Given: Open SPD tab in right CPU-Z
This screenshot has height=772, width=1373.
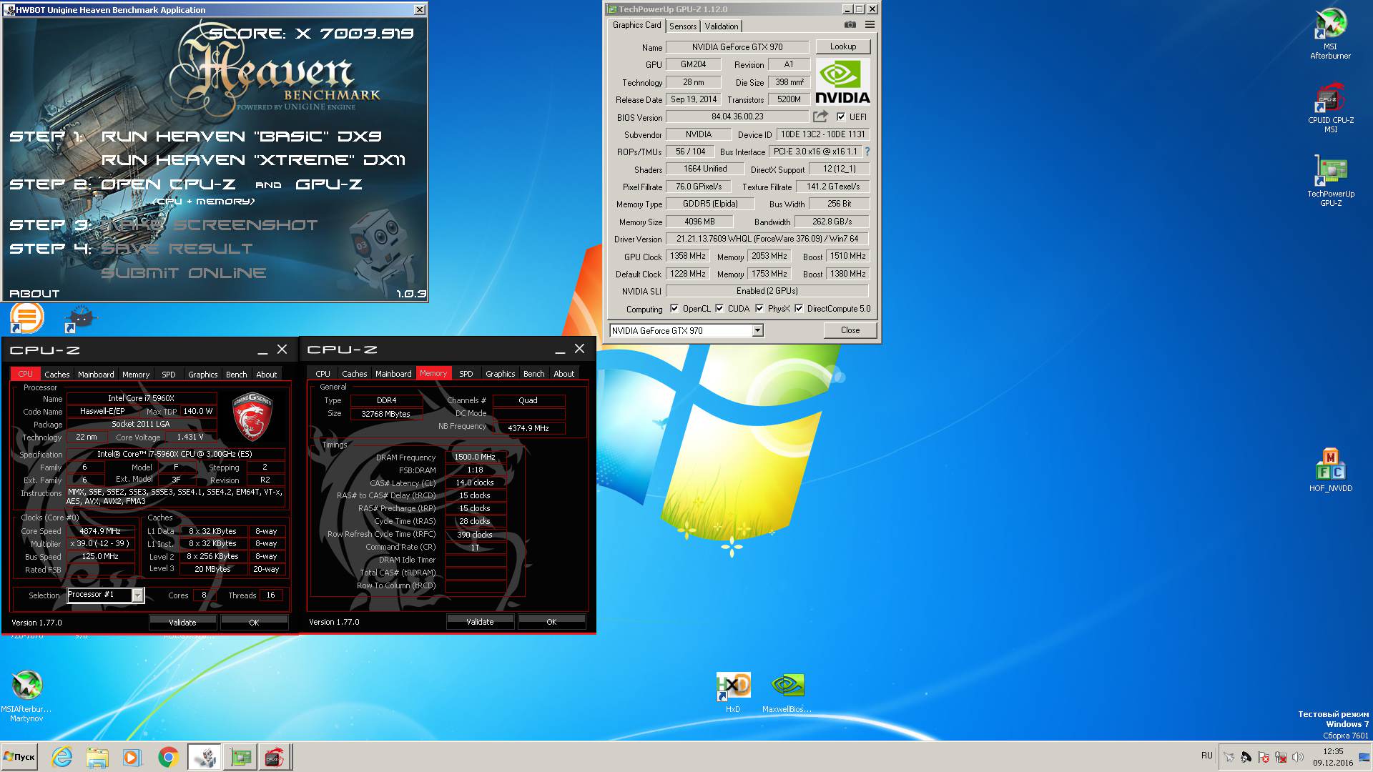Looking at the screenshot, I should pyautogui.click(x=466, y=373).
